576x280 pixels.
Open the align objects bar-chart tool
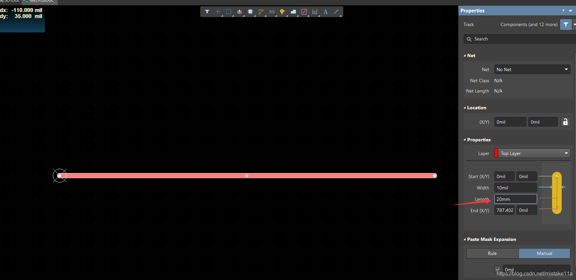click(239, 12)
